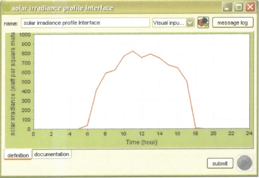Click the x-axis value 18

195,133
